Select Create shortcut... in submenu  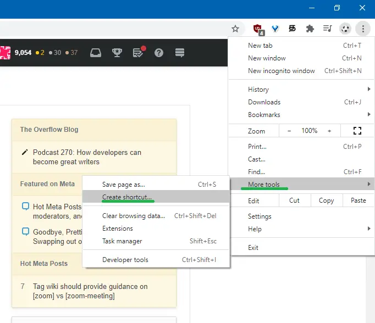[x=156, y=197]
